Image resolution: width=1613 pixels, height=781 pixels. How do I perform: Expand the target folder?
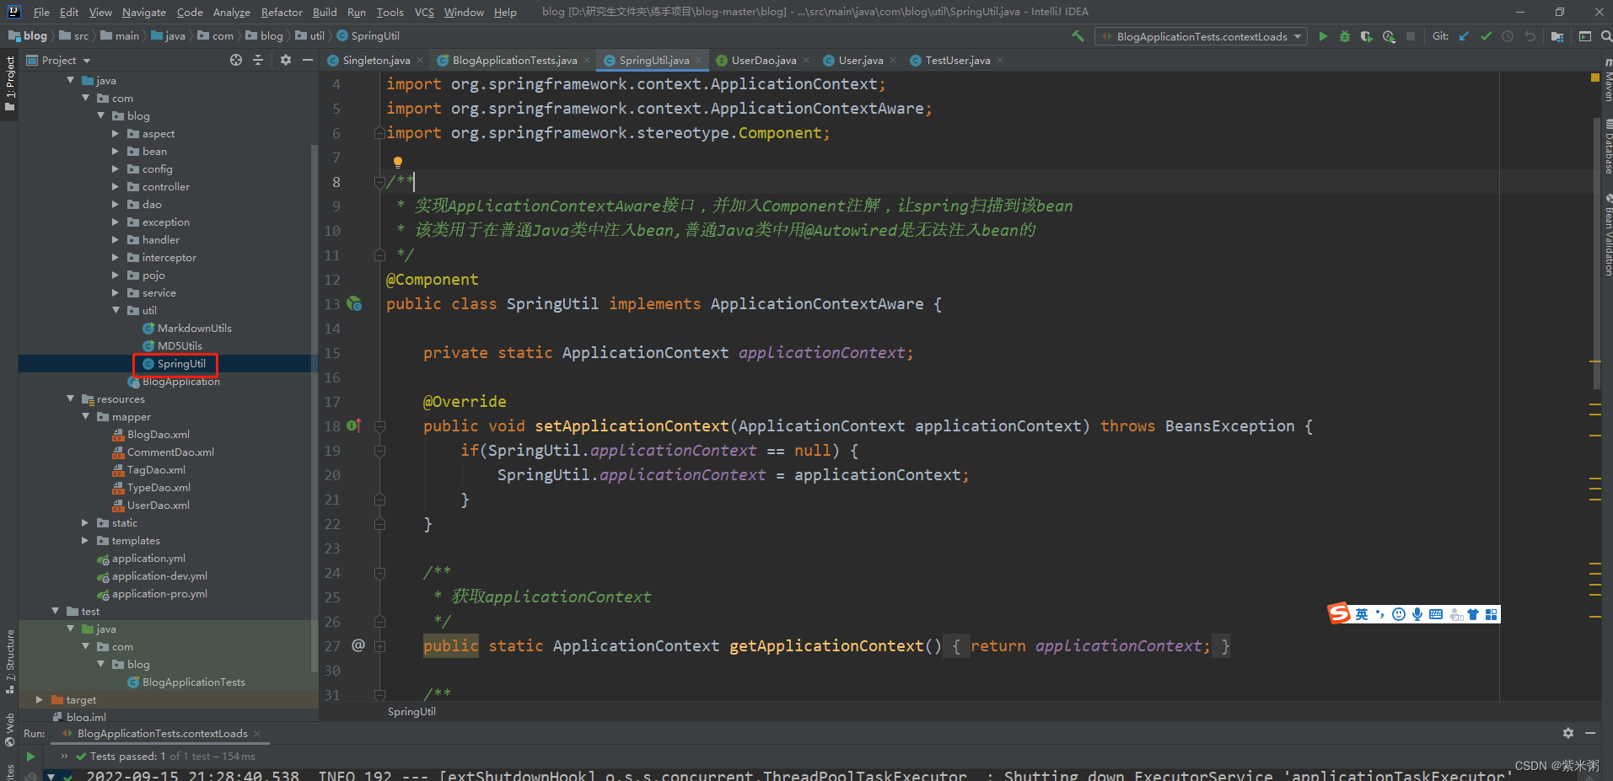click(x=40, y=699)
